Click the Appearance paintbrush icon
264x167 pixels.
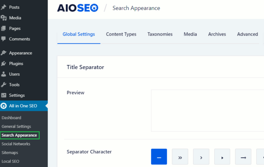[4, 53]
